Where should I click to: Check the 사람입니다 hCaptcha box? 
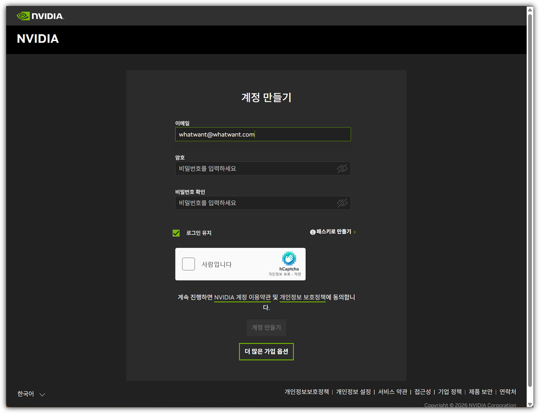click(188, 264)
